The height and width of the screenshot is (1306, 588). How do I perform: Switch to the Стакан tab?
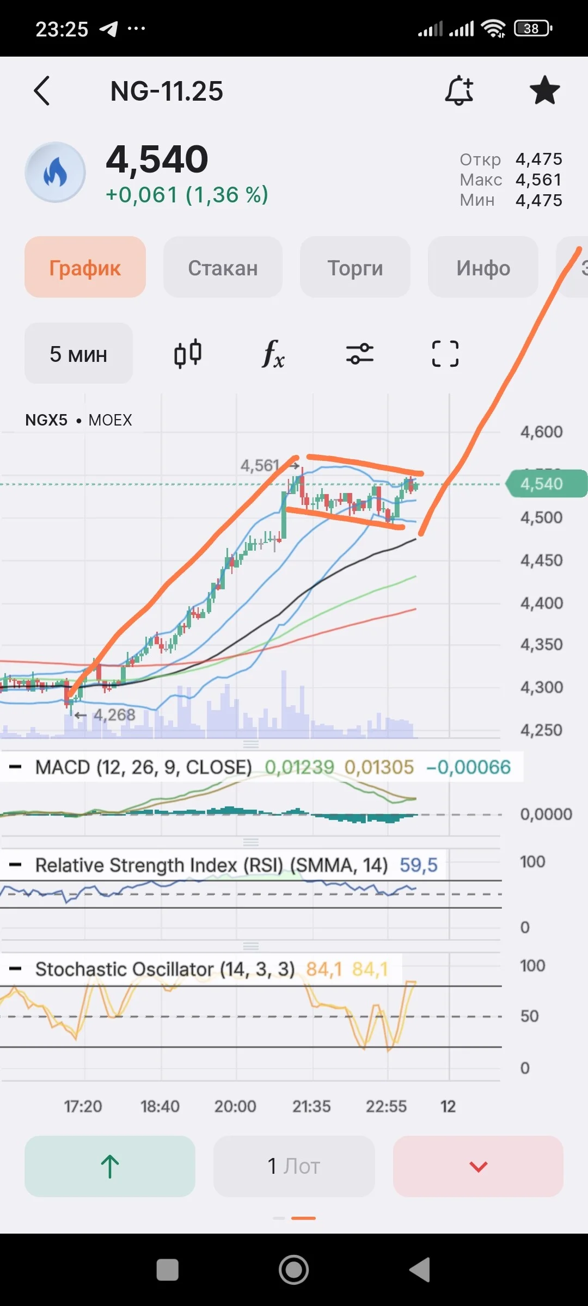tap(223, 267)
